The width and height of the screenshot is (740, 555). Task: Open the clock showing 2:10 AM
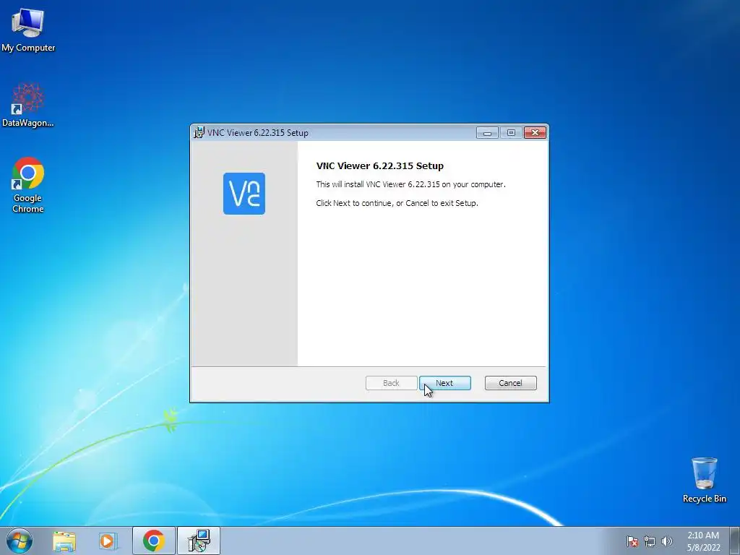(703, 541)
